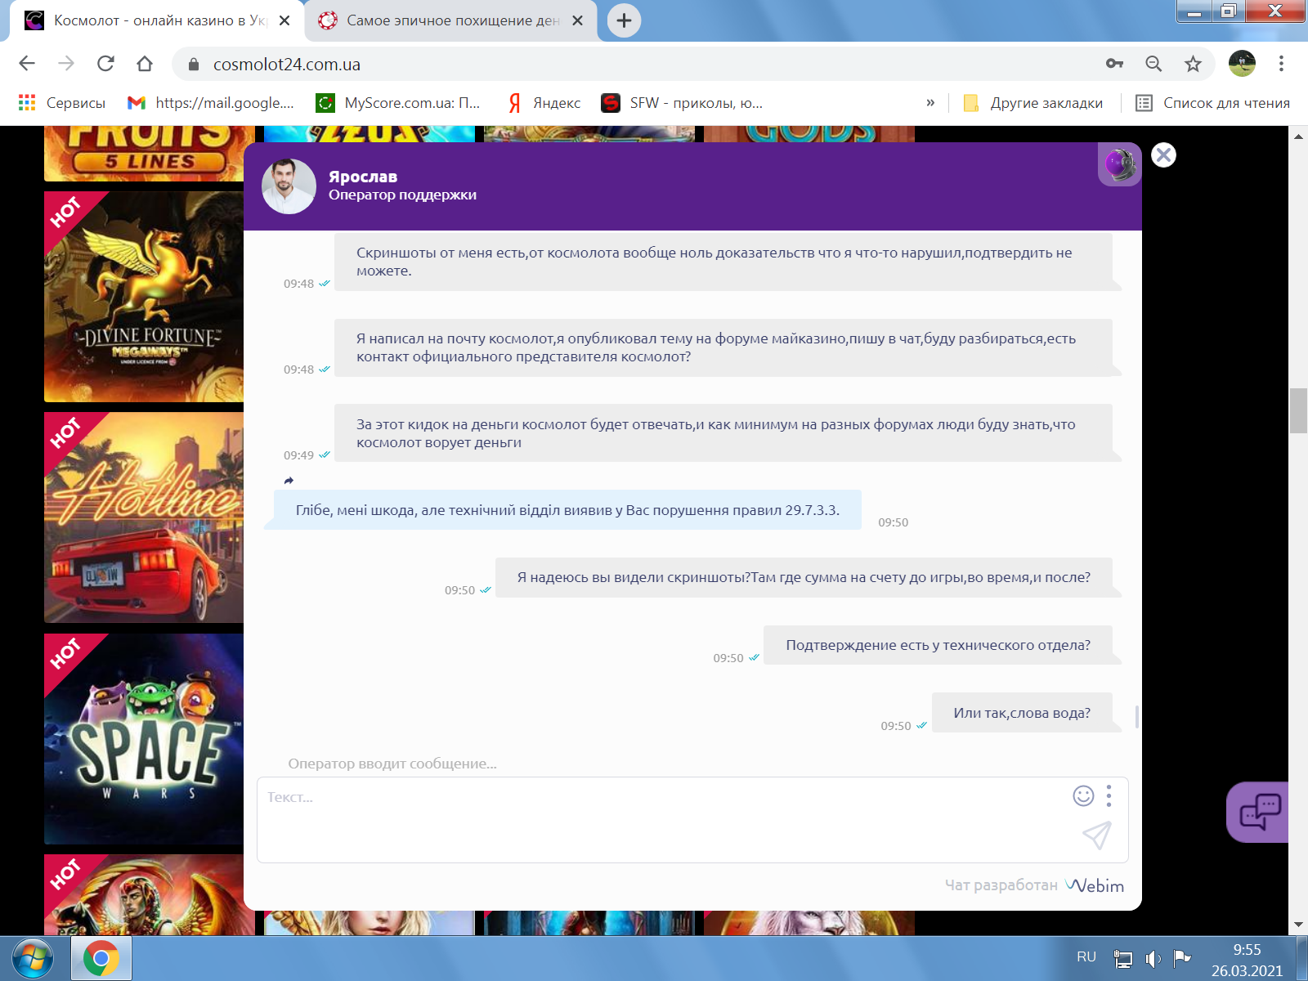The image size is (1308, 981).
Task: Open the Яндекс bookmark
Action: point(544,103)
